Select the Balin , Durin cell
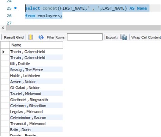161x137 pixels. point(36,130)
